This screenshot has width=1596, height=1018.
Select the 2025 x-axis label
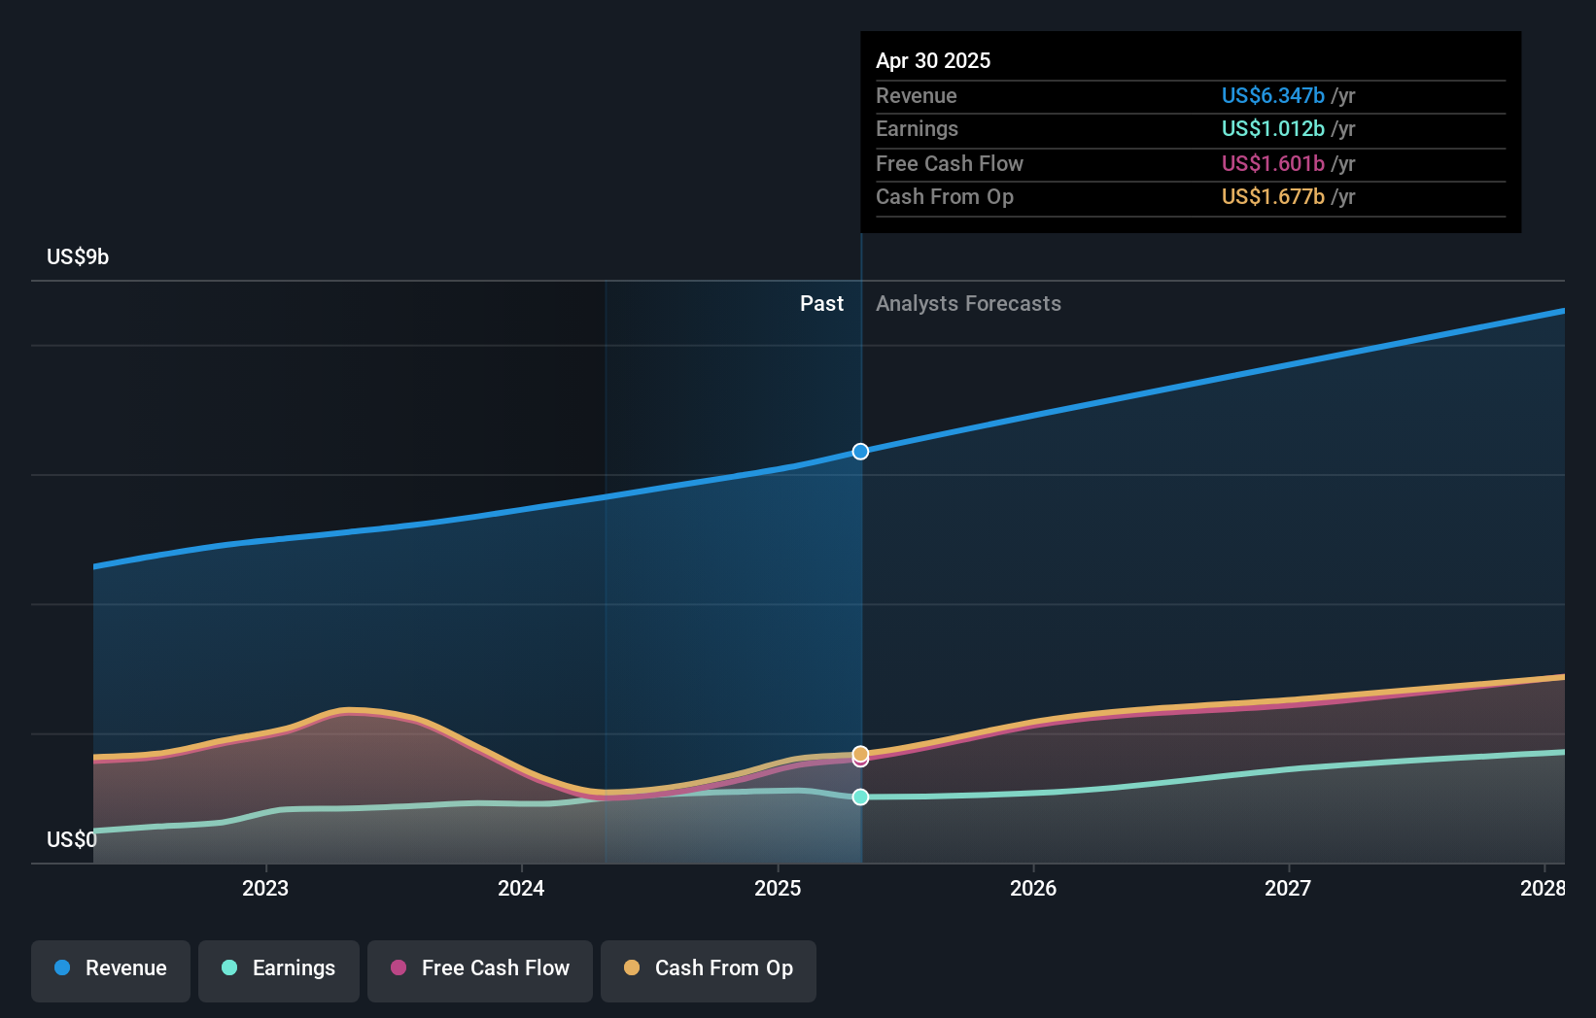tap(778, 888)
